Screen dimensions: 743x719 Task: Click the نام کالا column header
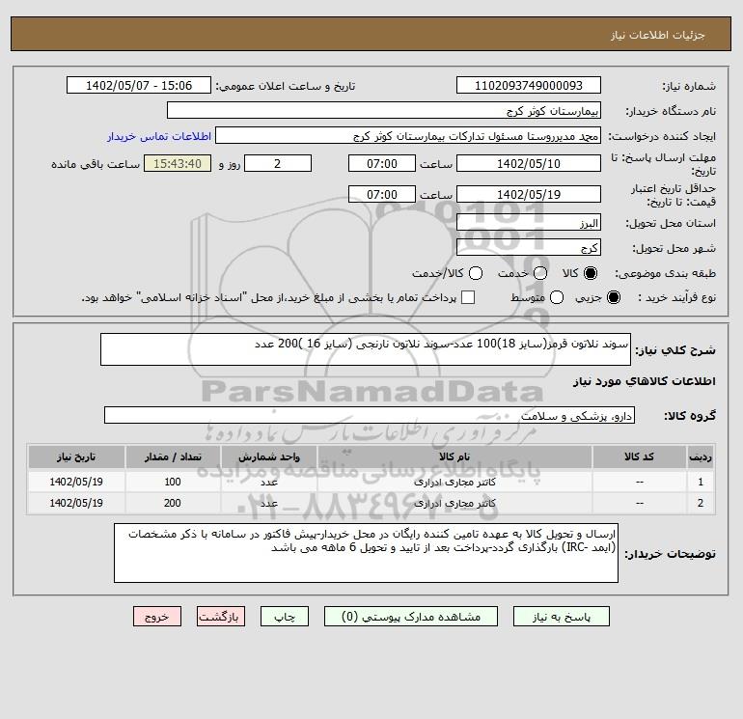click(454, 456)
